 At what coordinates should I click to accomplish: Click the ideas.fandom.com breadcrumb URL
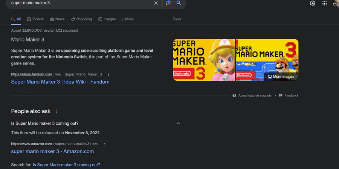tap(56, 74)
